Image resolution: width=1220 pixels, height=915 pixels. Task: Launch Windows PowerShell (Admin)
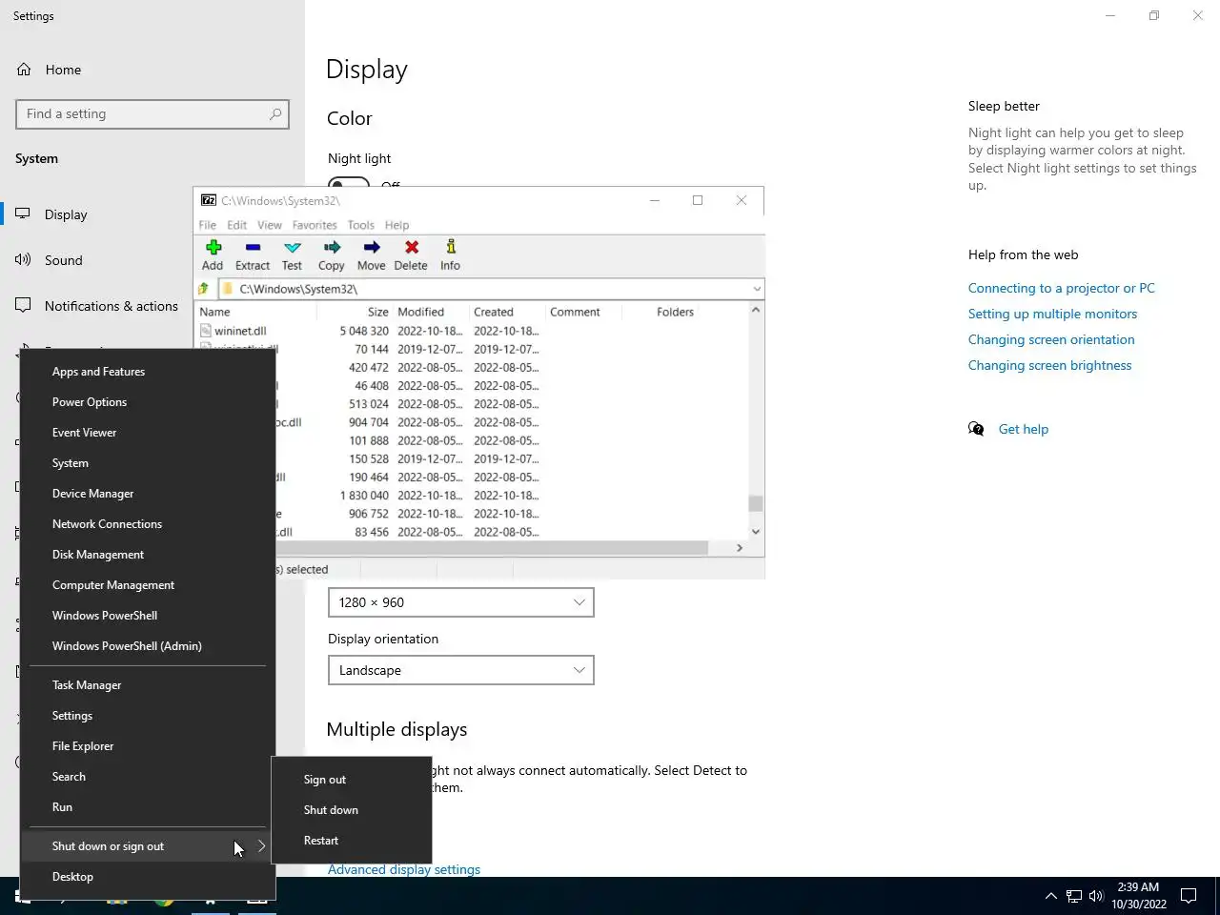pos(148,646)
